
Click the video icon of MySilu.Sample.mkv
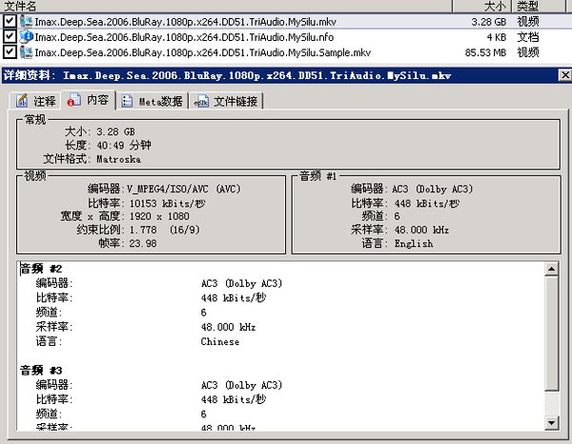[27, 52]
